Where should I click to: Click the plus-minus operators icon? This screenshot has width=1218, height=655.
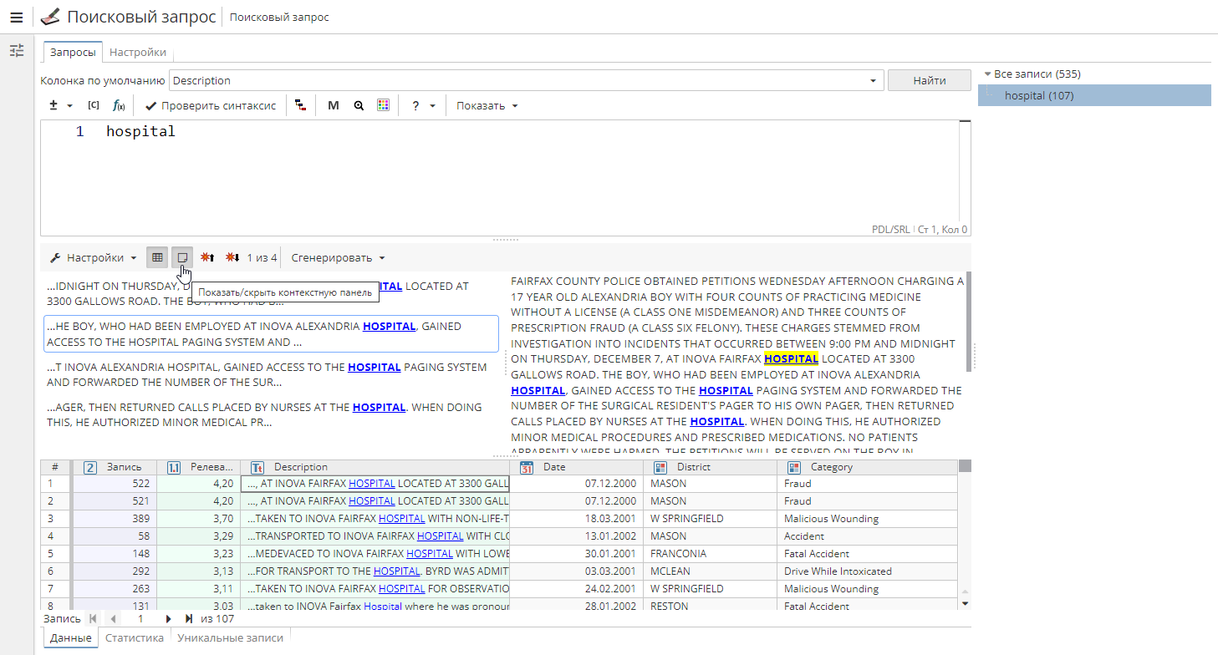[x=54, y=105]
